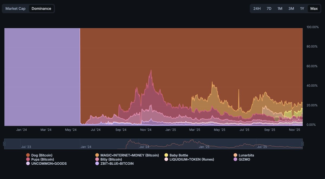Hide the Baby Bottle series
The width and height of the screenshot is (325, 179).
tap(177, 155)
